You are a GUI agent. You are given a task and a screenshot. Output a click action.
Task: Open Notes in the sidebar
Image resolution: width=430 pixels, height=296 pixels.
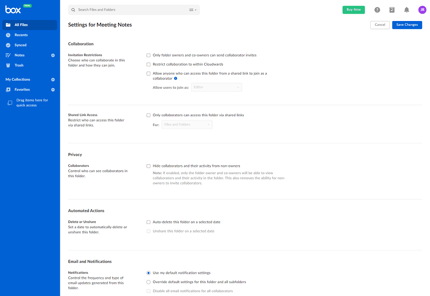[x=19, y=55]
